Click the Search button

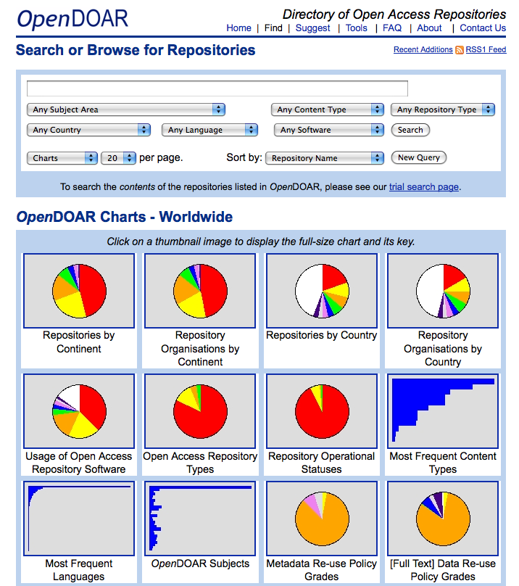[x=410, y=130]
